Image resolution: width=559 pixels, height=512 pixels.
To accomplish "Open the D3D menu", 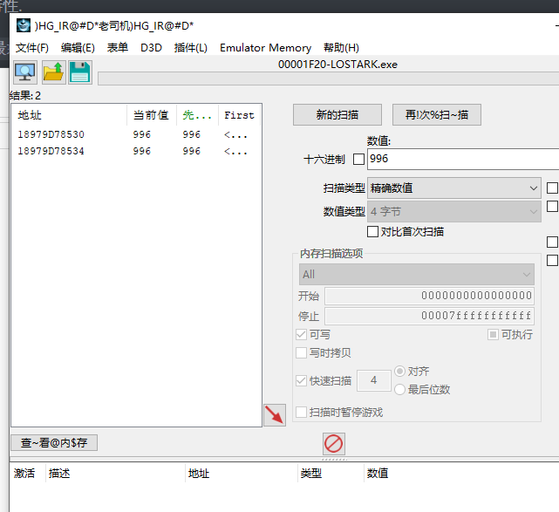I will pyautogui.click(x=151, y=48).
